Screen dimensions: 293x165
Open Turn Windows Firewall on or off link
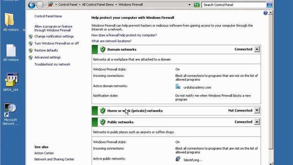tap(56, 44)
